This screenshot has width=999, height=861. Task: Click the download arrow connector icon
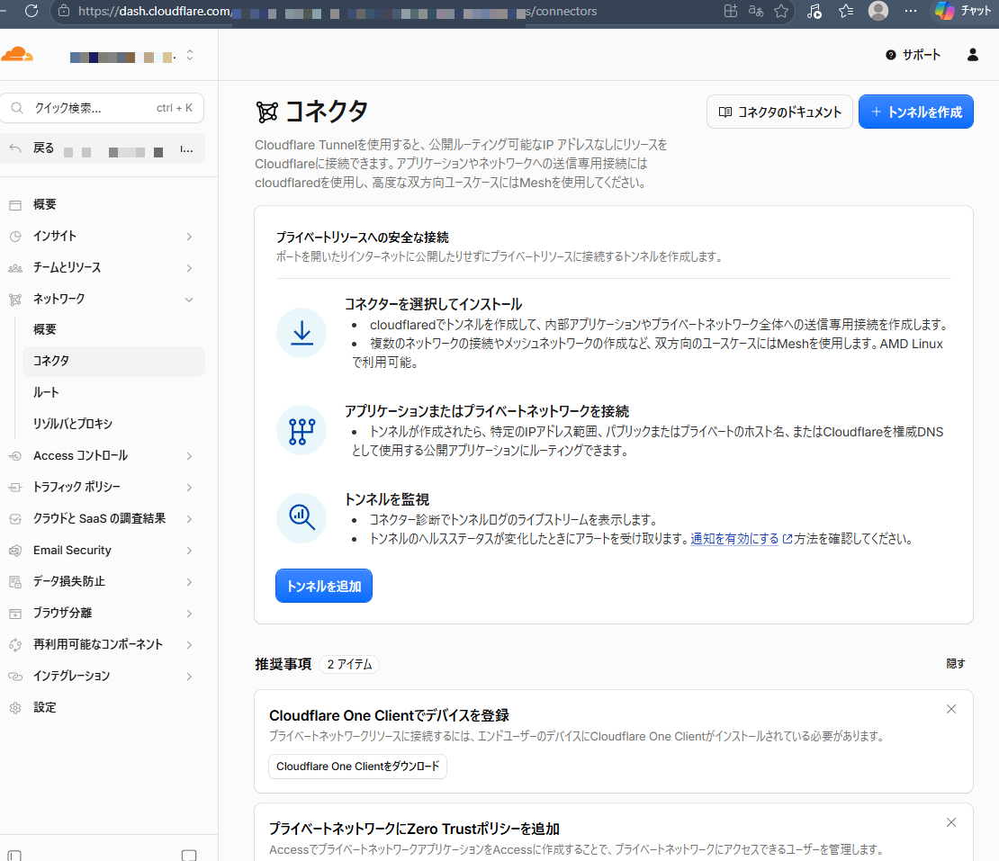[301, 333]
